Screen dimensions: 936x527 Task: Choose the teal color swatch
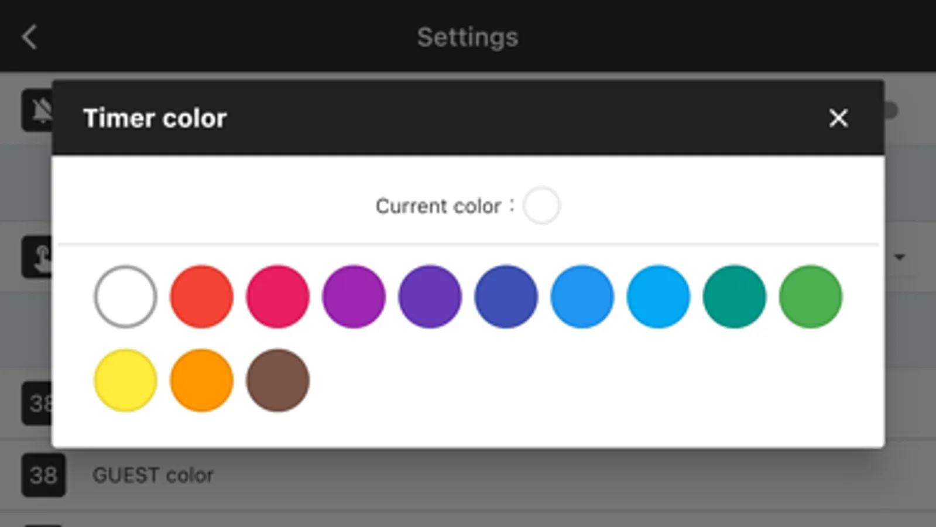click(x=734, y=297)
